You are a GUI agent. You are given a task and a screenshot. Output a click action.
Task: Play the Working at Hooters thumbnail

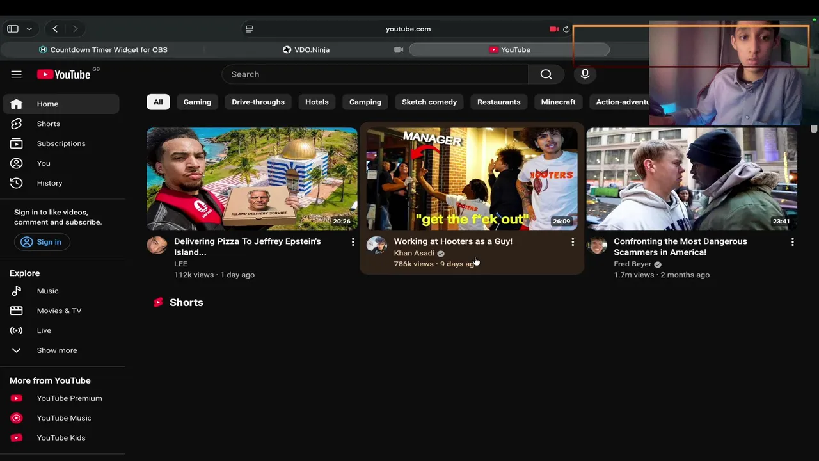point(472,179)
